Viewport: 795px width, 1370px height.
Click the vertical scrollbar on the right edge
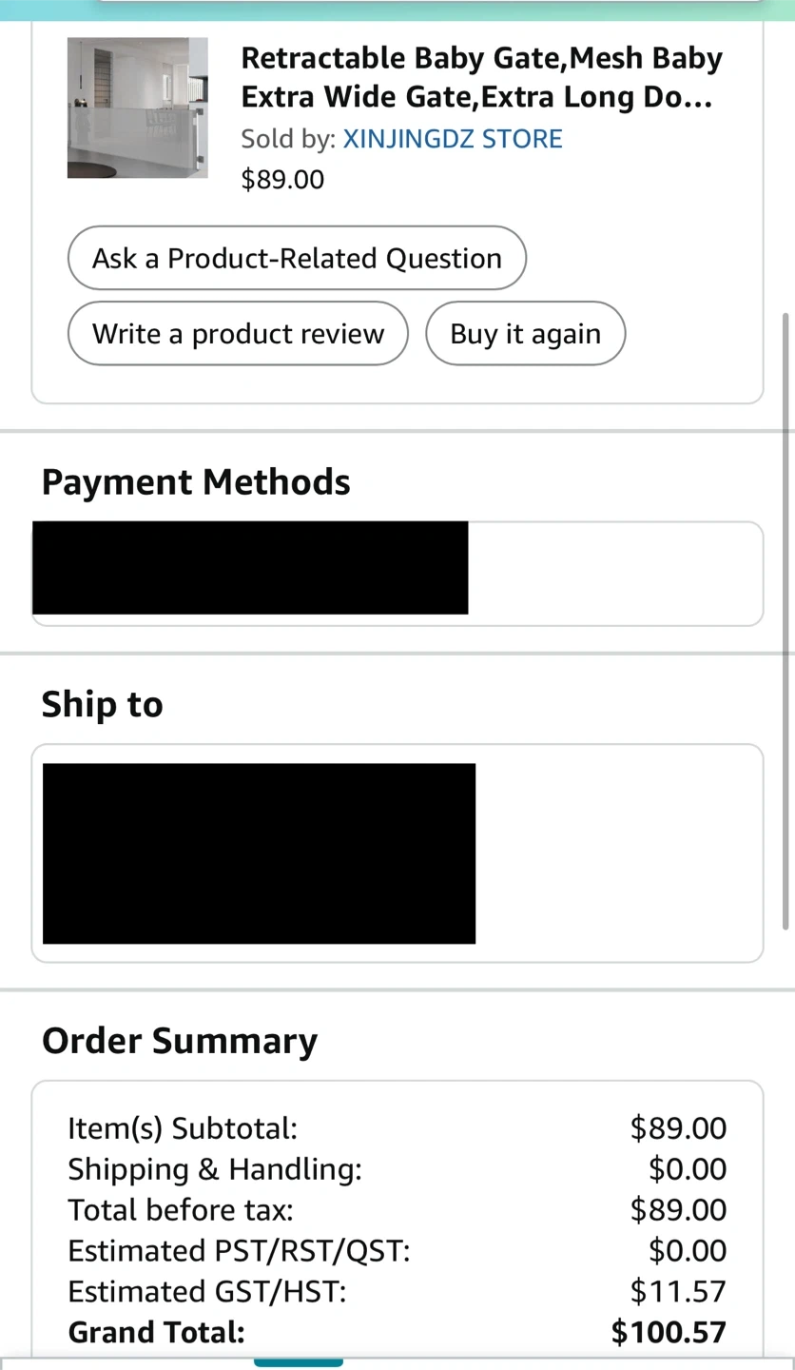coord(785,618)
